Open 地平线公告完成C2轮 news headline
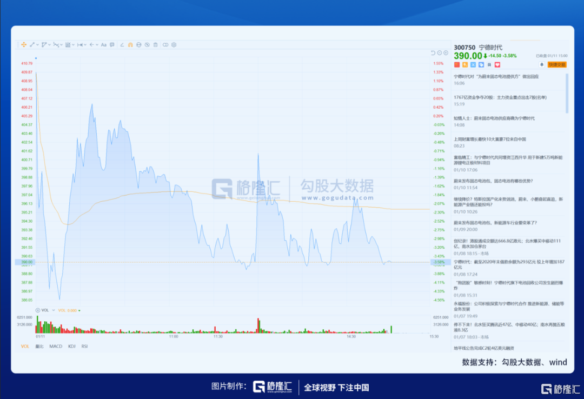This screenshot has height=399, width=584. click(484, 348)
